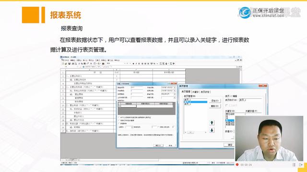
Task: Click the Open file toolbar icon
Action: (66, 64)
